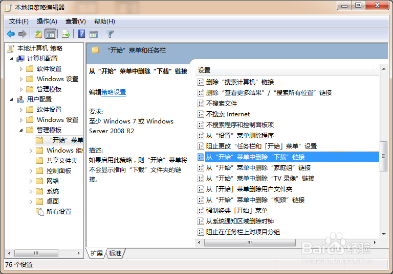Open help with the question mark icon
The width and height of the screenshot is (393, 274).
click(81, 34)
